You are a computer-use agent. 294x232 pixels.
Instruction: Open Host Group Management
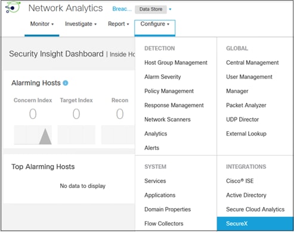point(176,62)
